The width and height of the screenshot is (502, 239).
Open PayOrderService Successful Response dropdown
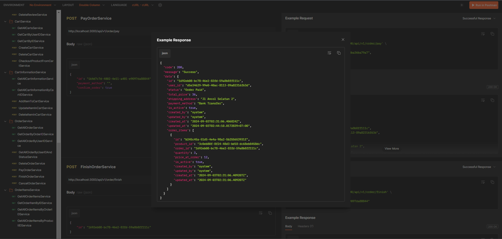tap(479, 18)
